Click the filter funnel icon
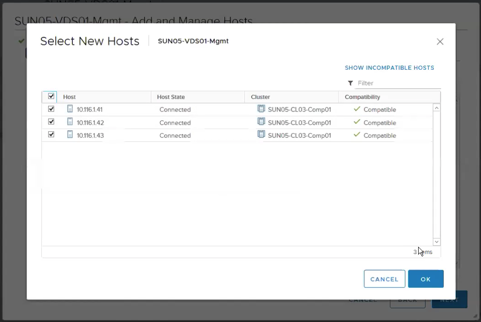This screenshot has height=322, width=481. tap(350, 83)
